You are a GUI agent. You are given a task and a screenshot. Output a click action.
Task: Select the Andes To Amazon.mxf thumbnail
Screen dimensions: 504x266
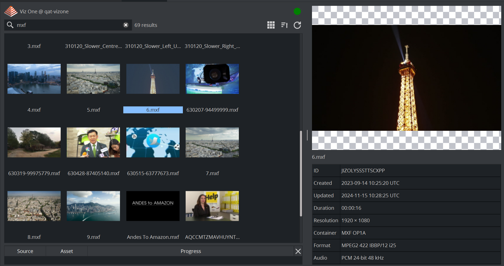[153, 206]
